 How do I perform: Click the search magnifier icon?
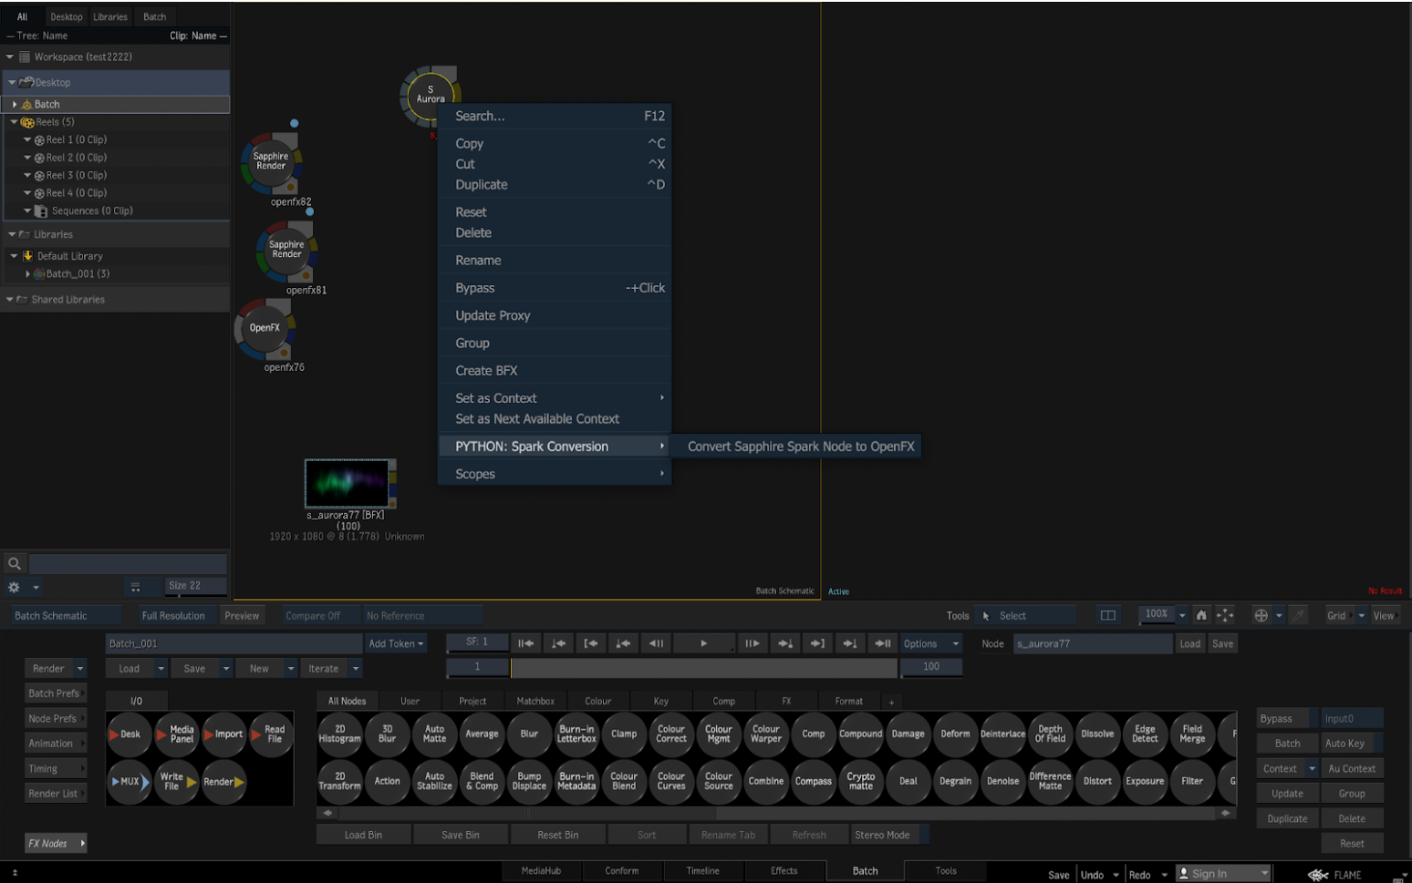[x=15, y=563]
